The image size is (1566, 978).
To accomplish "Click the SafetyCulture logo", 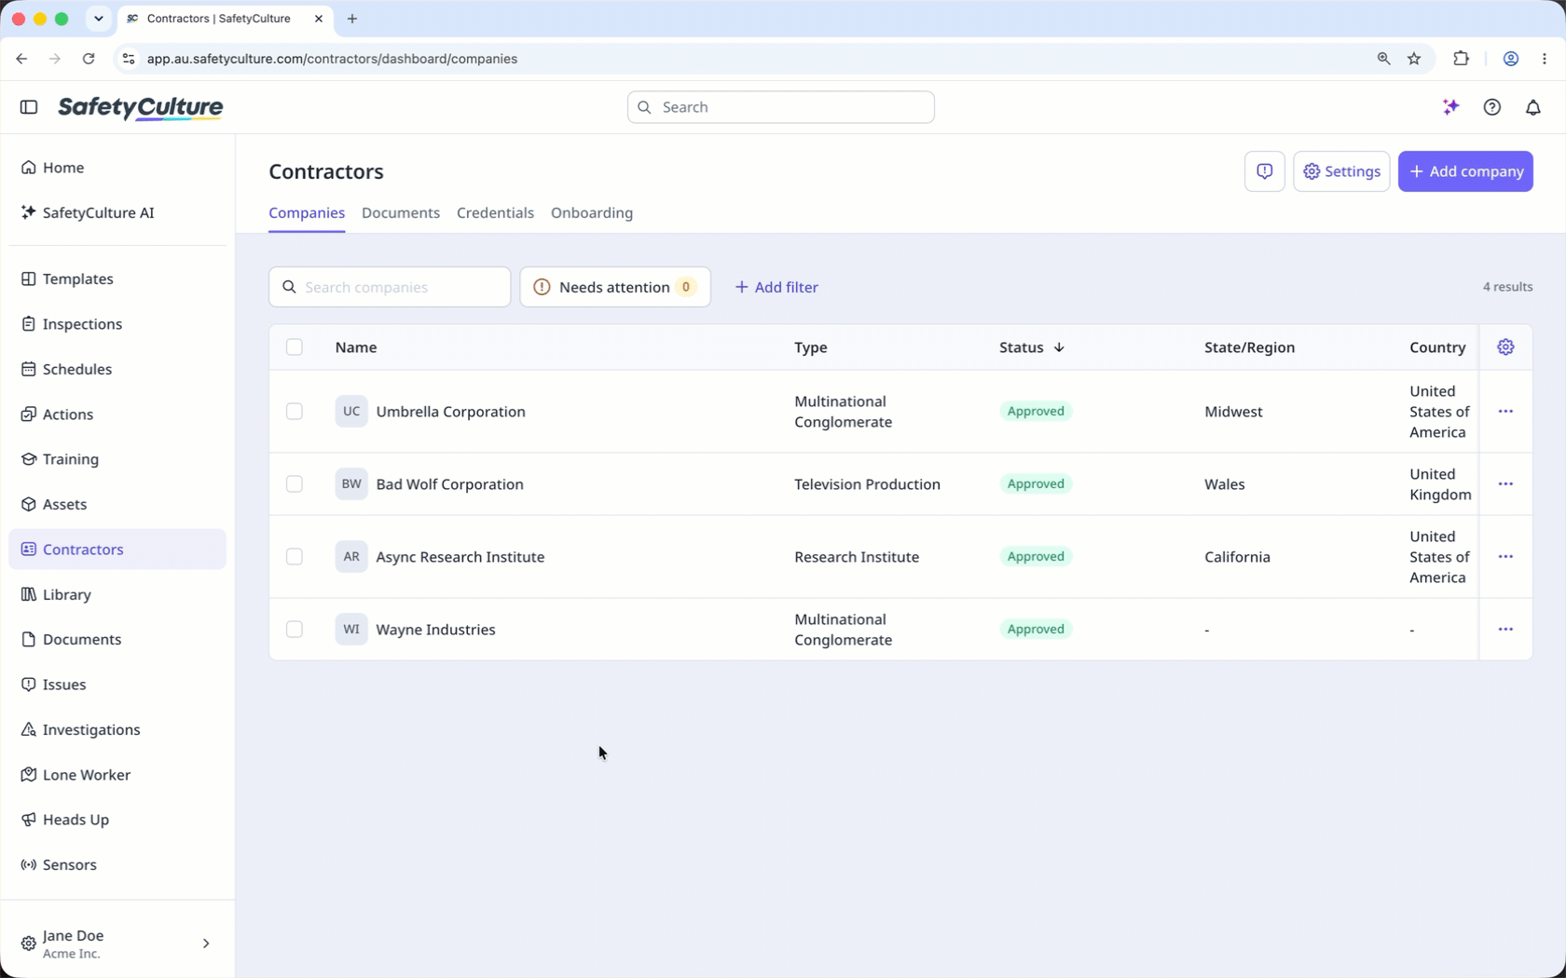I will [141, 108].
